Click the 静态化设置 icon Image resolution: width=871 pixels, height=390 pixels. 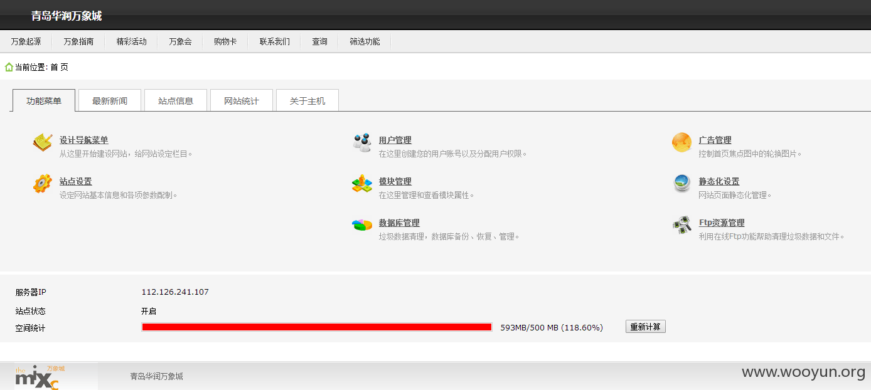681,184
